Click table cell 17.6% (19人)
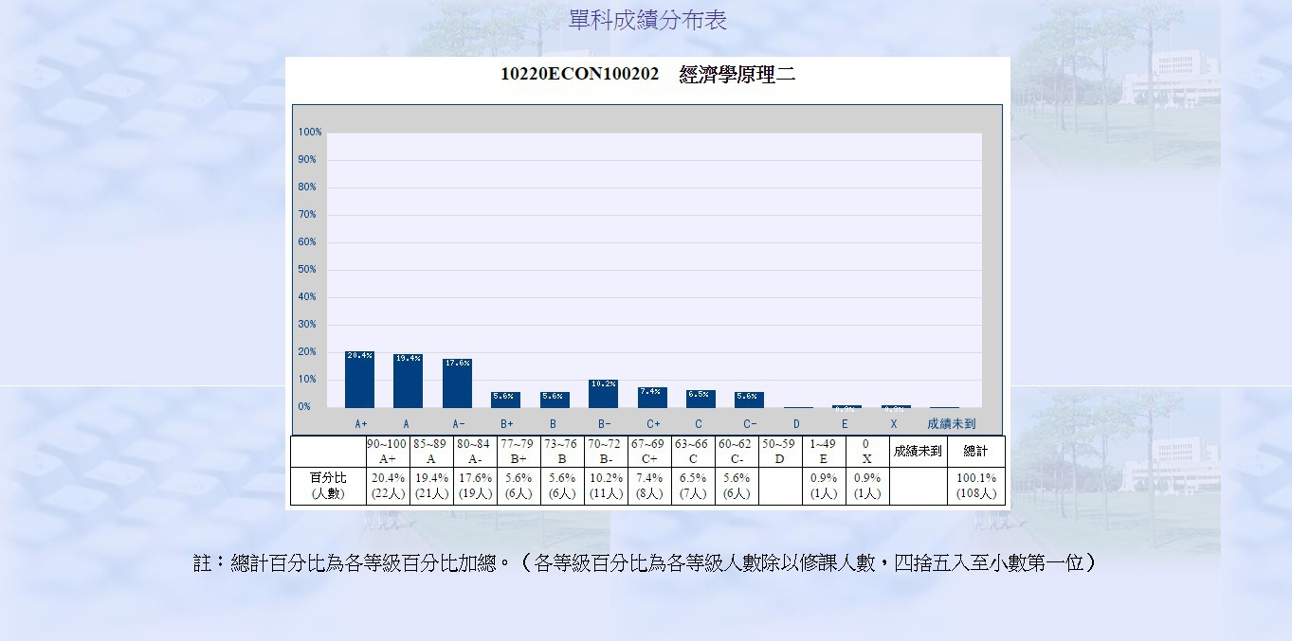The image size is (1292, 641). (475, 486)
